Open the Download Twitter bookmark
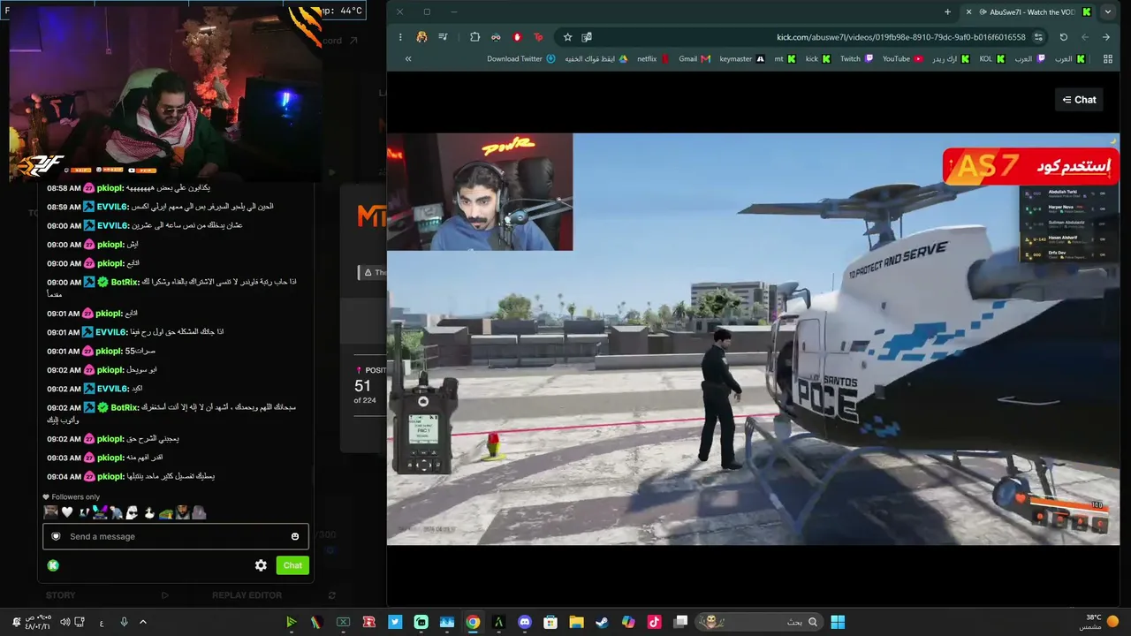1131x636 pixels. point(521,58)
